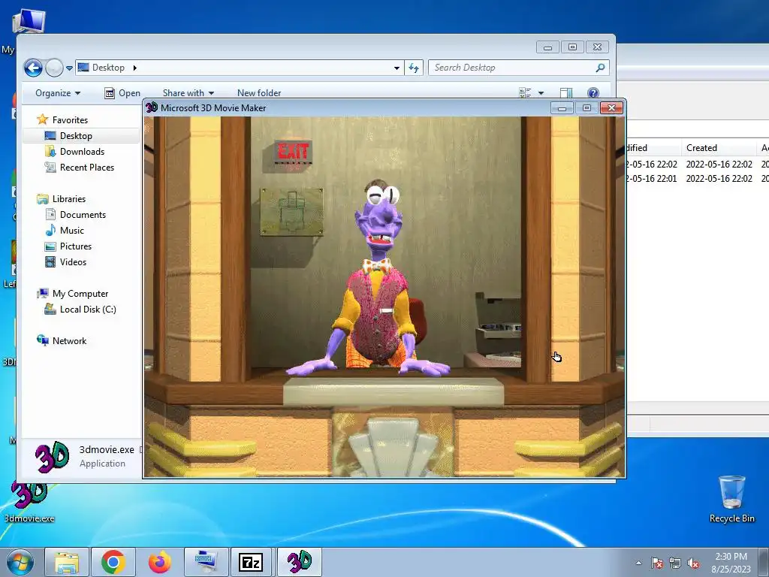769x577 pixels.
Task: Click the EXIT sign in the scene
Action: coord(293,152)
